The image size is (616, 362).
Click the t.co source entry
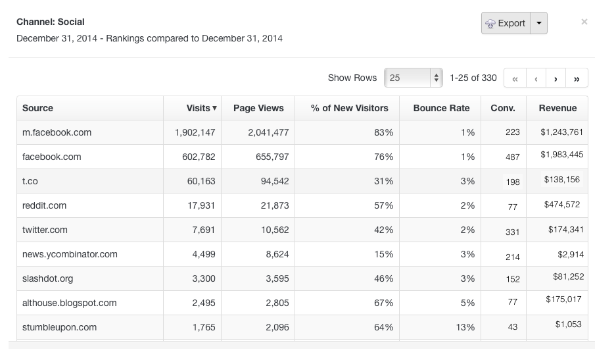tap(32, 181)
